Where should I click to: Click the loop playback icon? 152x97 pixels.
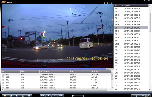[133, 96]
